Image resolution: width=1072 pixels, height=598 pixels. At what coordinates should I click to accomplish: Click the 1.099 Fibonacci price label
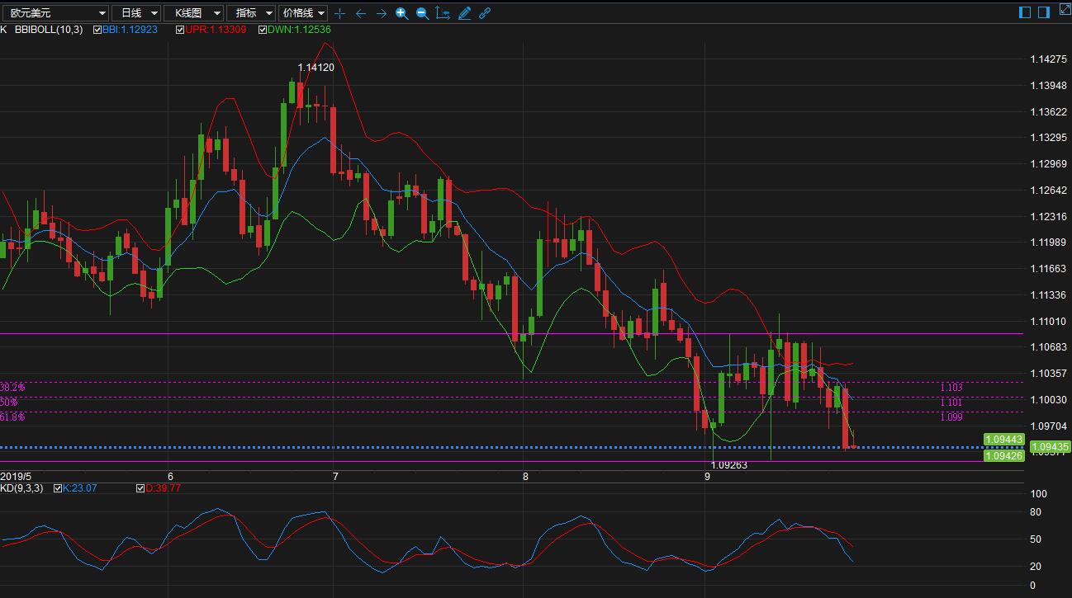coord(951,417)
